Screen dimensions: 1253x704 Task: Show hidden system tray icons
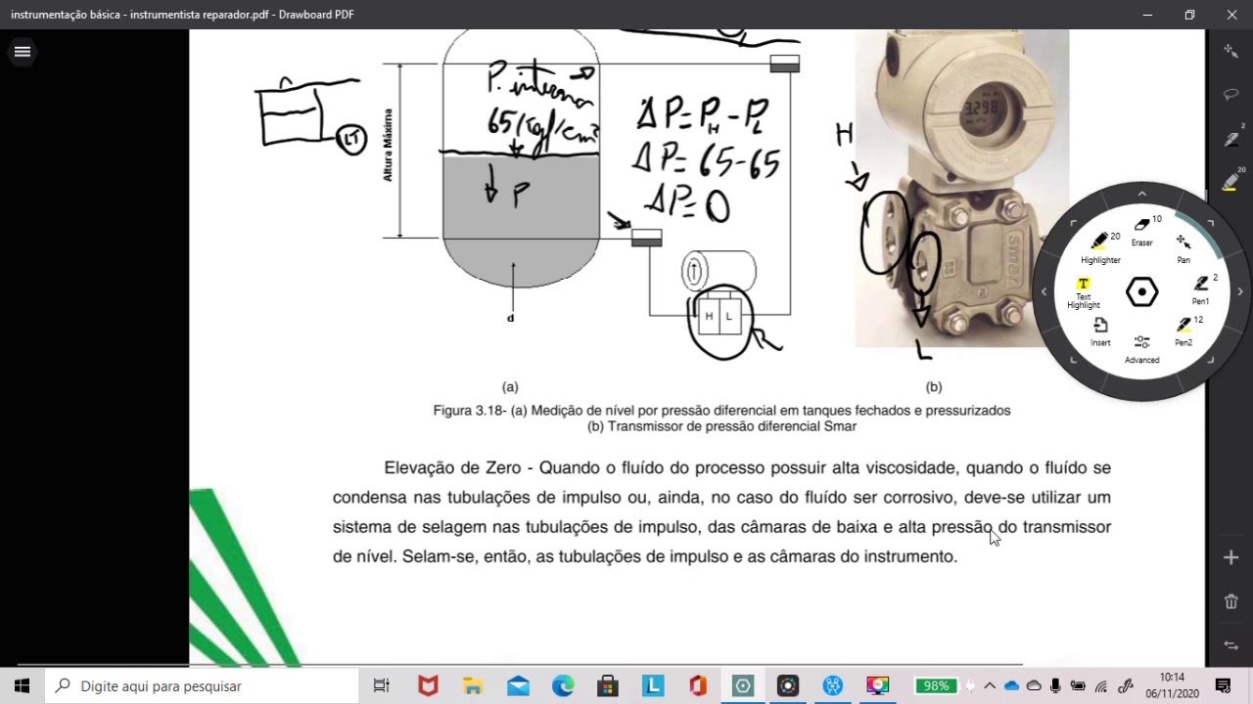(x=990, y=685)
